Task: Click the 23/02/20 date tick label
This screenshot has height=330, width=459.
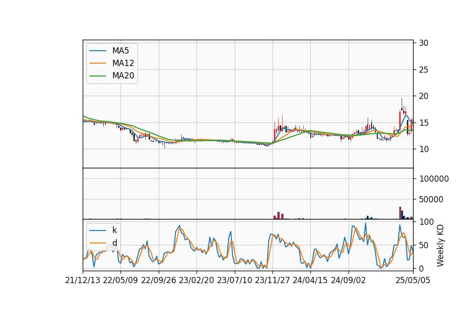Action: click(197, 280)
